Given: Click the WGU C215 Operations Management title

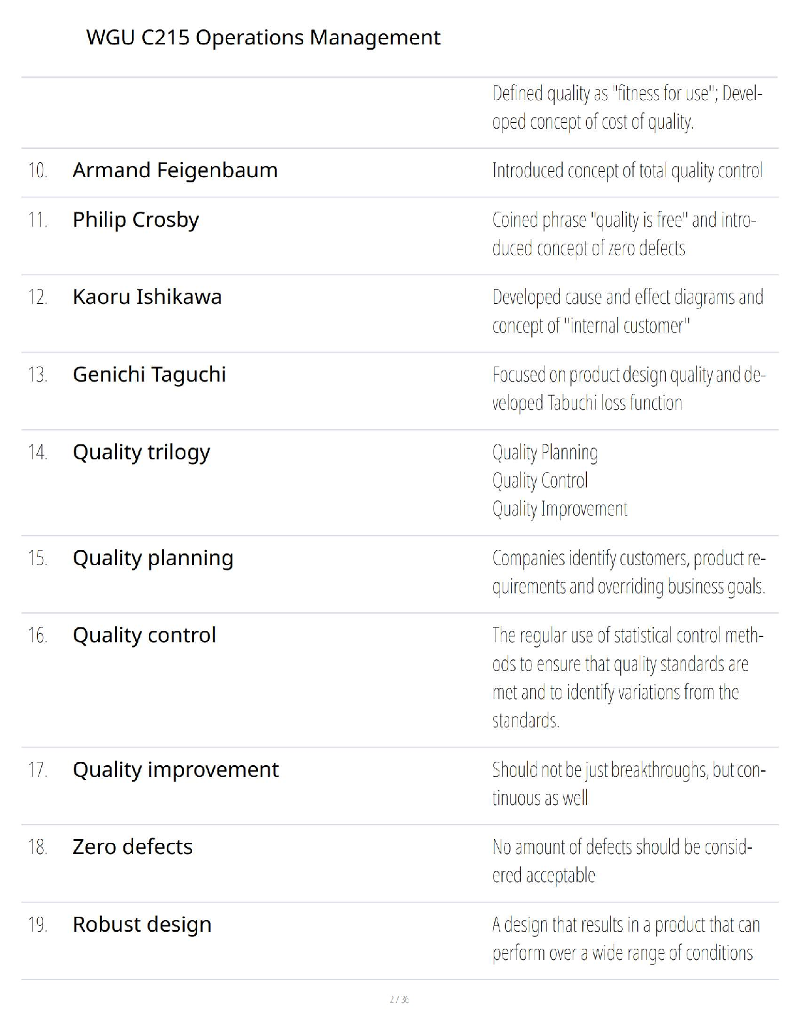Looking at the screenshot, I should tap(263, 38).
